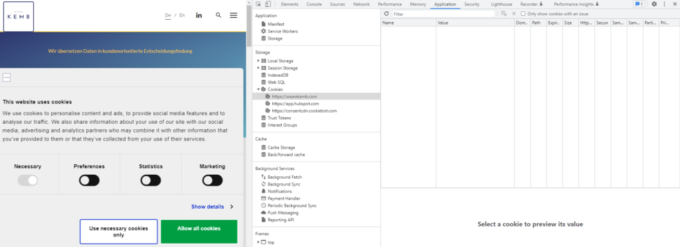Expand the Local Storage tree node

pos(258,60)
